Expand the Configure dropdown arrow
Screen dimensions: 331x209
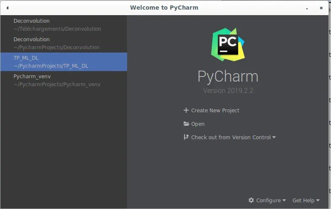pos(284,200)
